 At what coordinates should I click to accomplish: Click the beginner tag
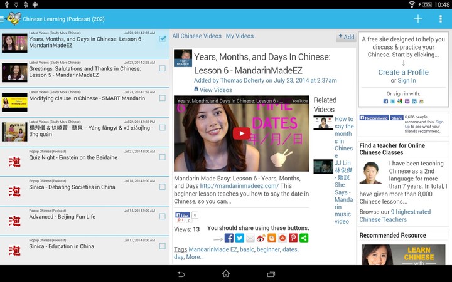click(268, 249)
